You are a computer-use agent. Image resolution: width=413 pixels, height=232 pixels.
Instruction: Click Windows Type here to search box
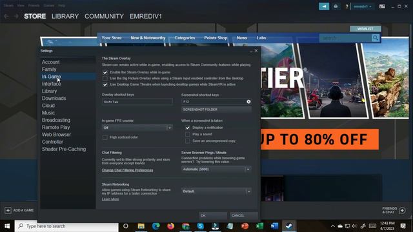pyautogui.click(x=66, y=226)
